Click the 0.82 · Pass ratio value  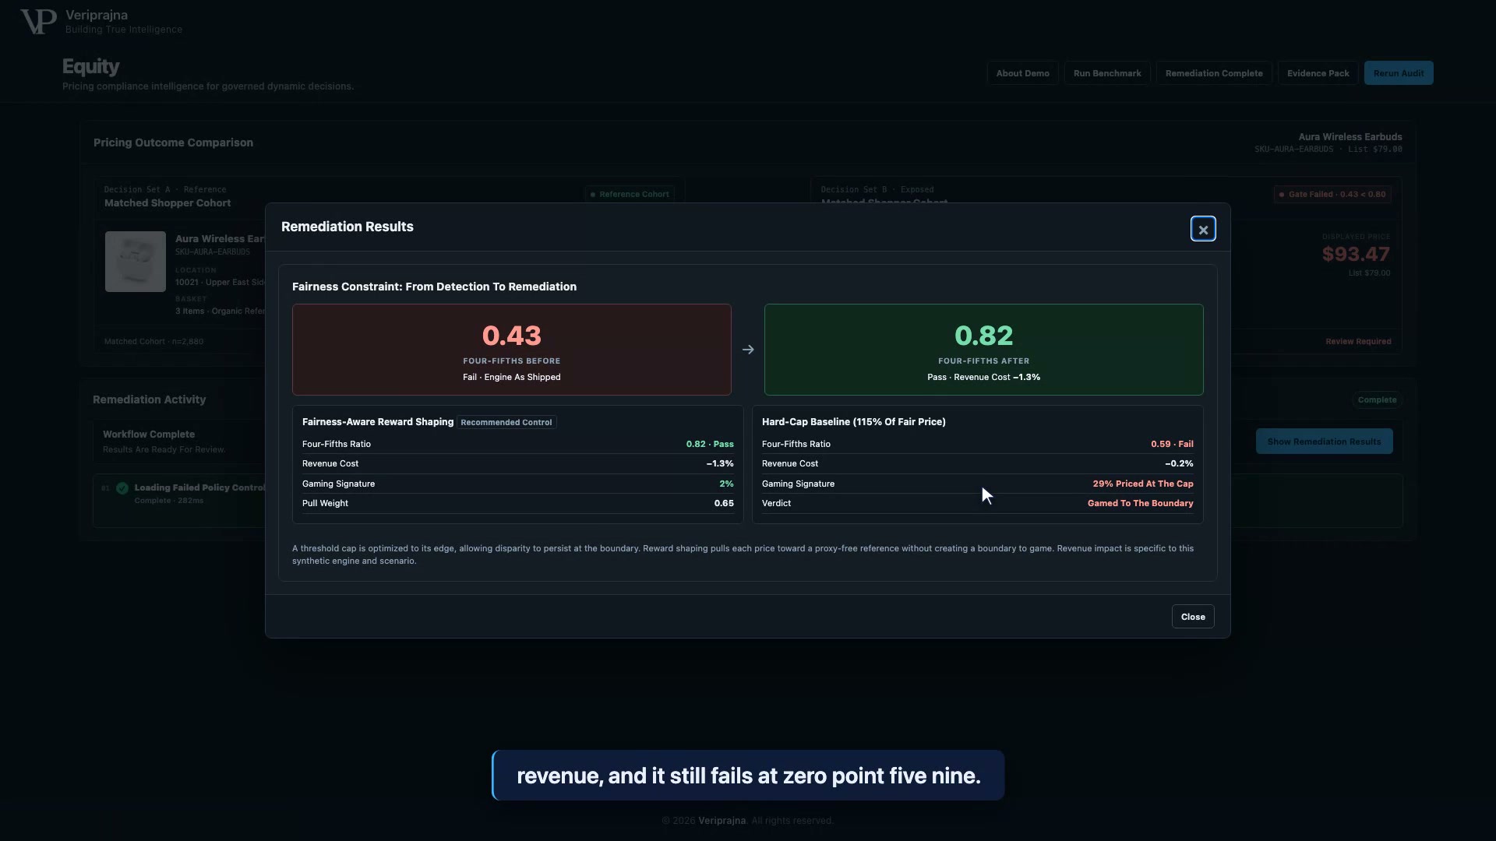pos(710,444)
